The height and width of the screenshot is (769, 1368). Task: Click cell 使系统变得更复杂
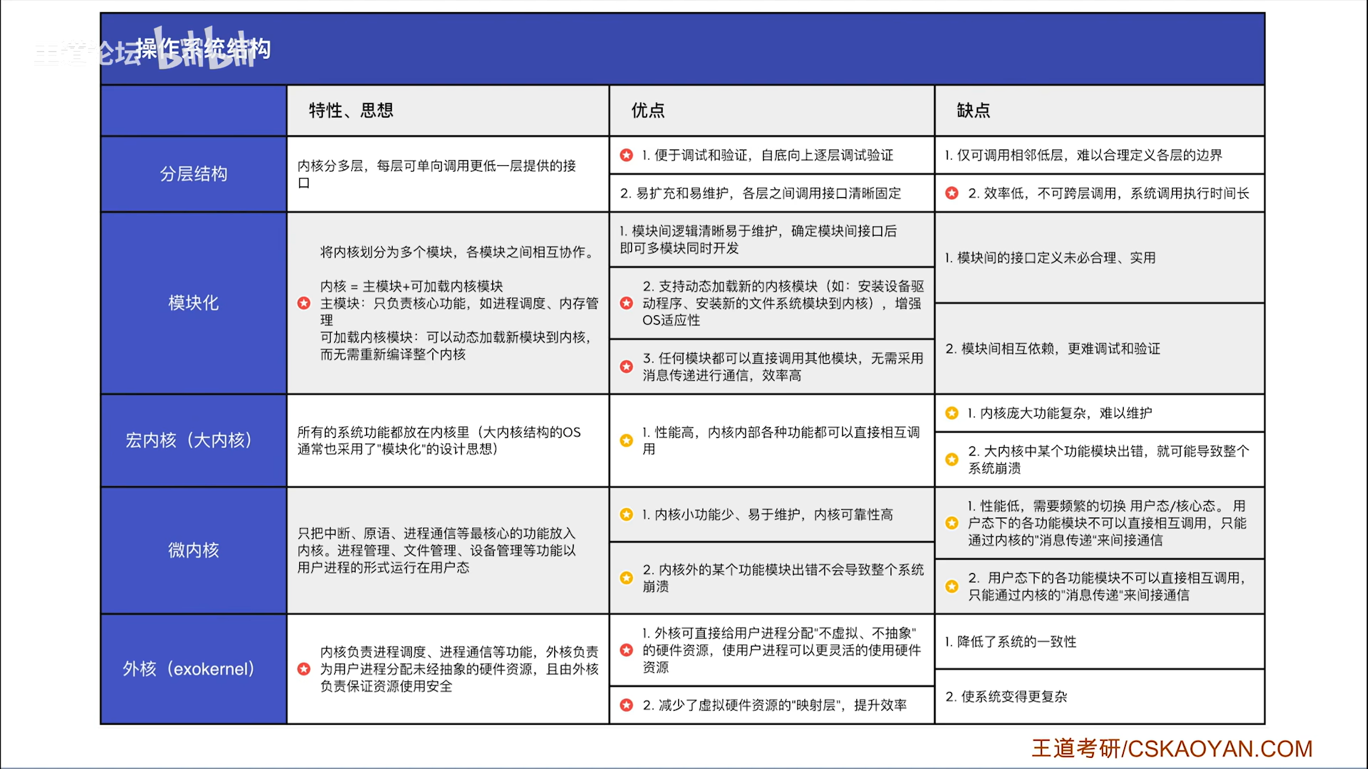click(1099, 696)
